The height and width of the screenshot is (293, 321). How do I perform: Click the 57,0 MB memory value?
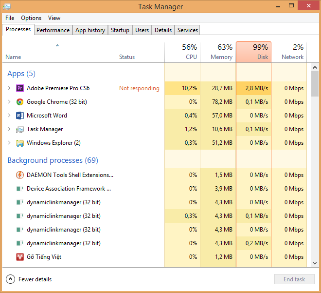(x=222, y=116)
